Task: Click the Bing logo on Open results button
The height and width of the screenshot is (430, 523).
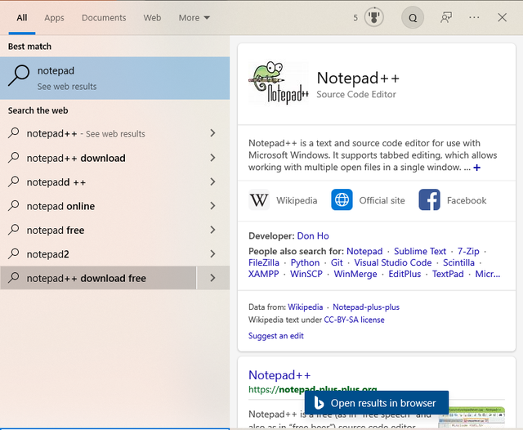Action: point(319,403)
